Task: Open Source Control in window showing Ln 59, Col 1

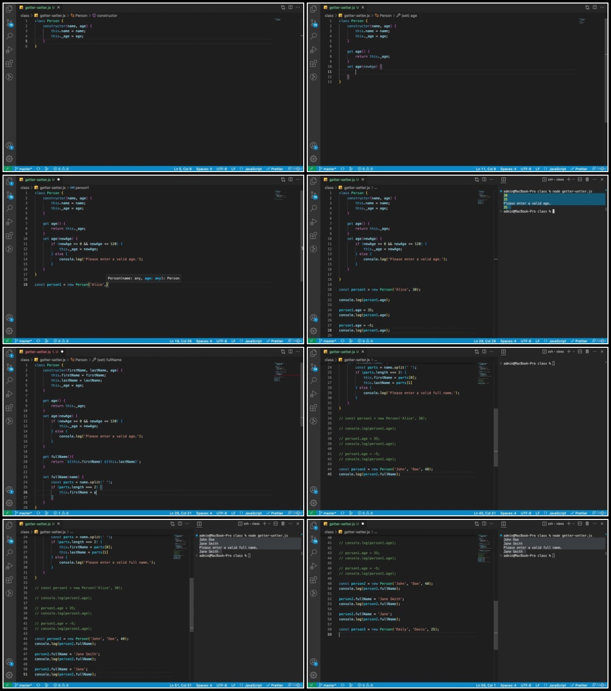Action: coord(314,539)
